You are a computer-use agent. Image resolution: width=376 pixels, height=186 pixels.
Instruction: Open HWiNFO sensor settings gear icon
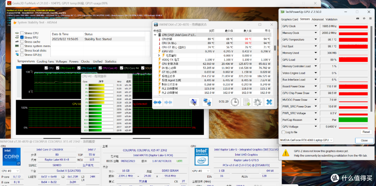coord(258,102)
